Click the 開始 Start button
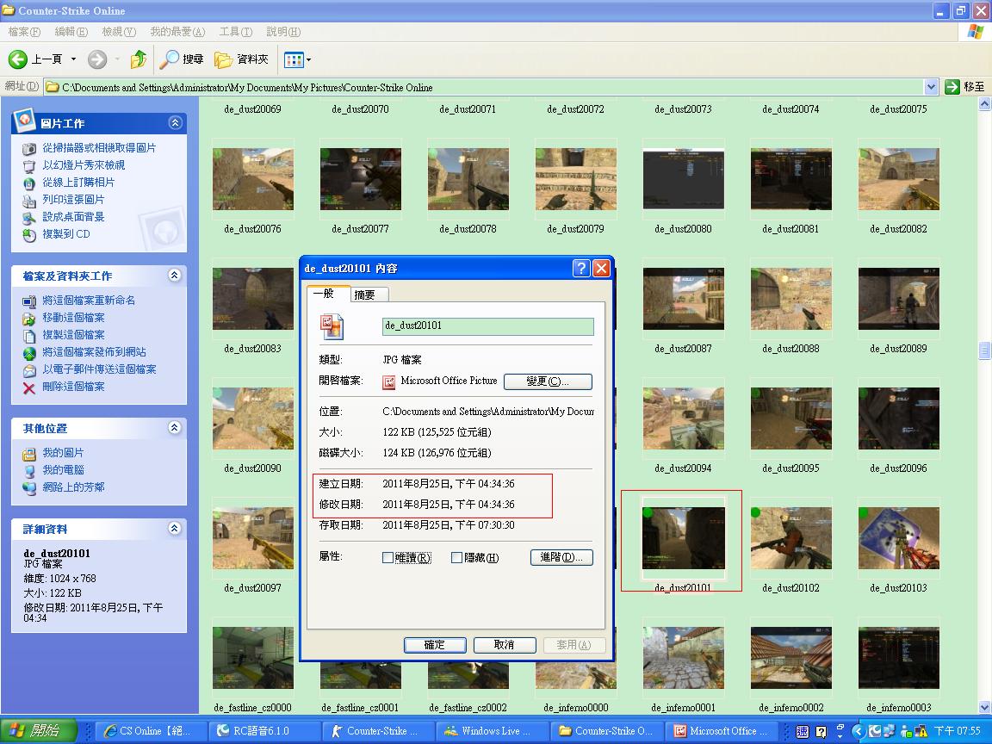The image size is (992, 744). (x=38, y=731)
